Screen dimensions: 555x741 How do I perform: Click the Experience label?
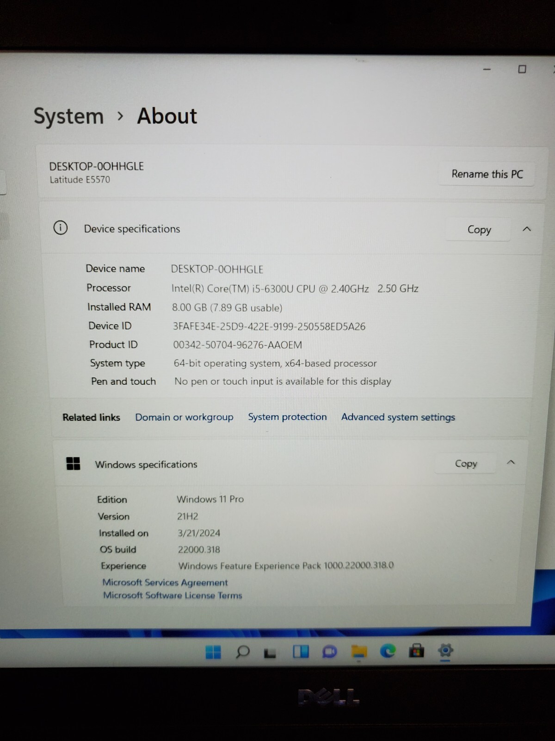(x=123, y=566)
